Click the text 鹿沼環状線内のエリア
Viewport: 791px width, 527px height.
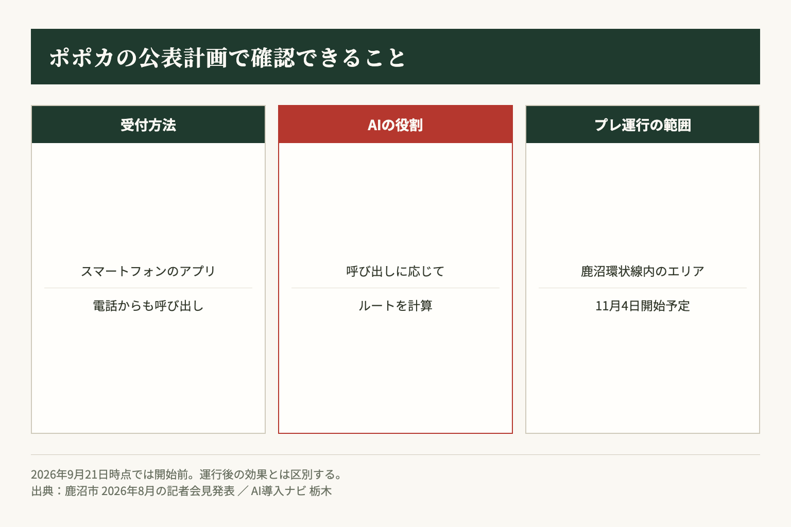pos(643,271)
